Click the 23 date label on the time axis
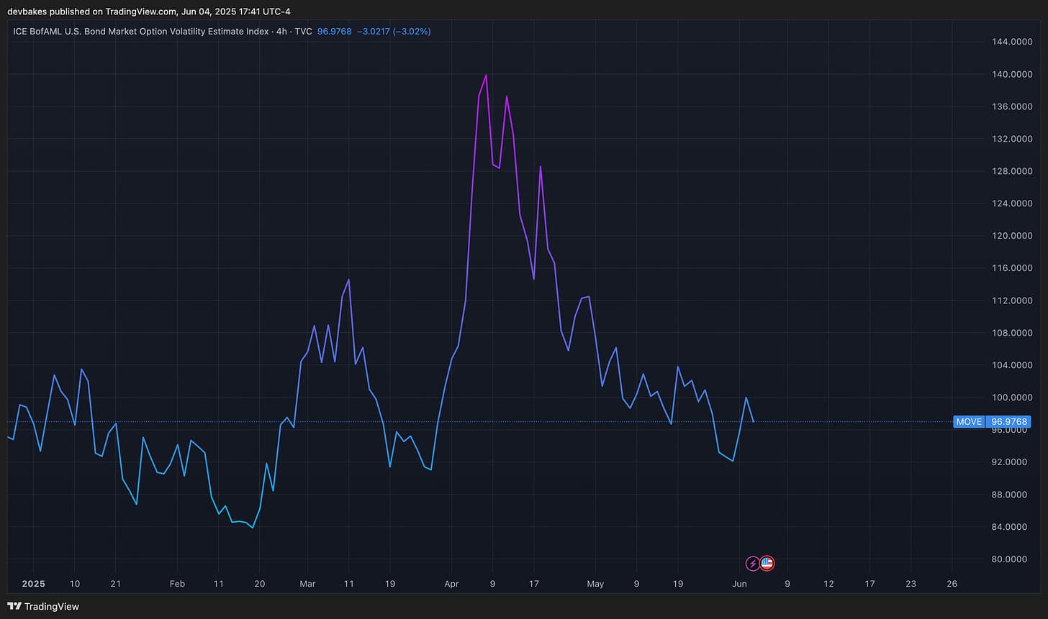Image resolution: width=1048 pixels, height=619 pixels. pos(911,584)
